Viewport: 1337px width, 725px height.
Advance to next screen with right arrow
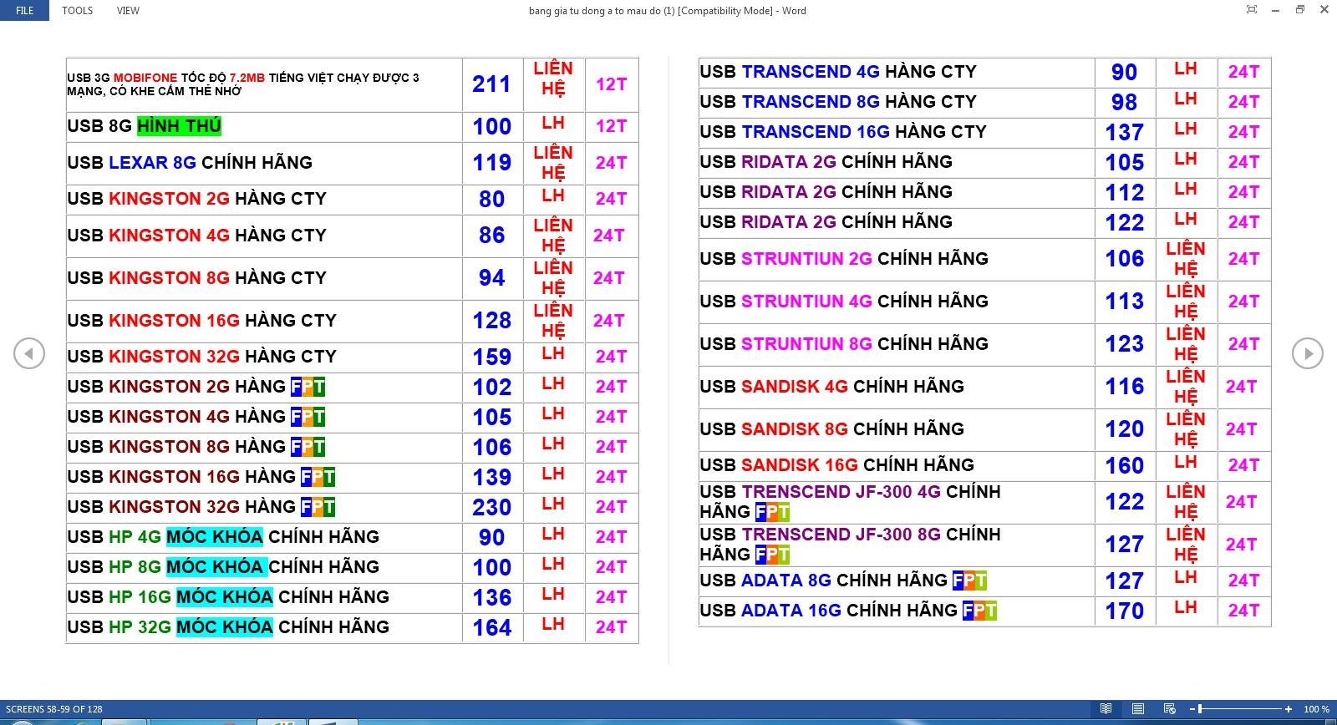click(x=1307, y=353)
